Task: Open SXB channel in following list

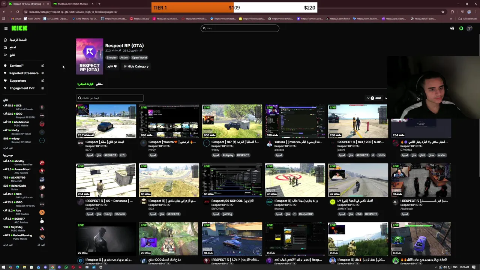Action: click(x=24, y=107)
